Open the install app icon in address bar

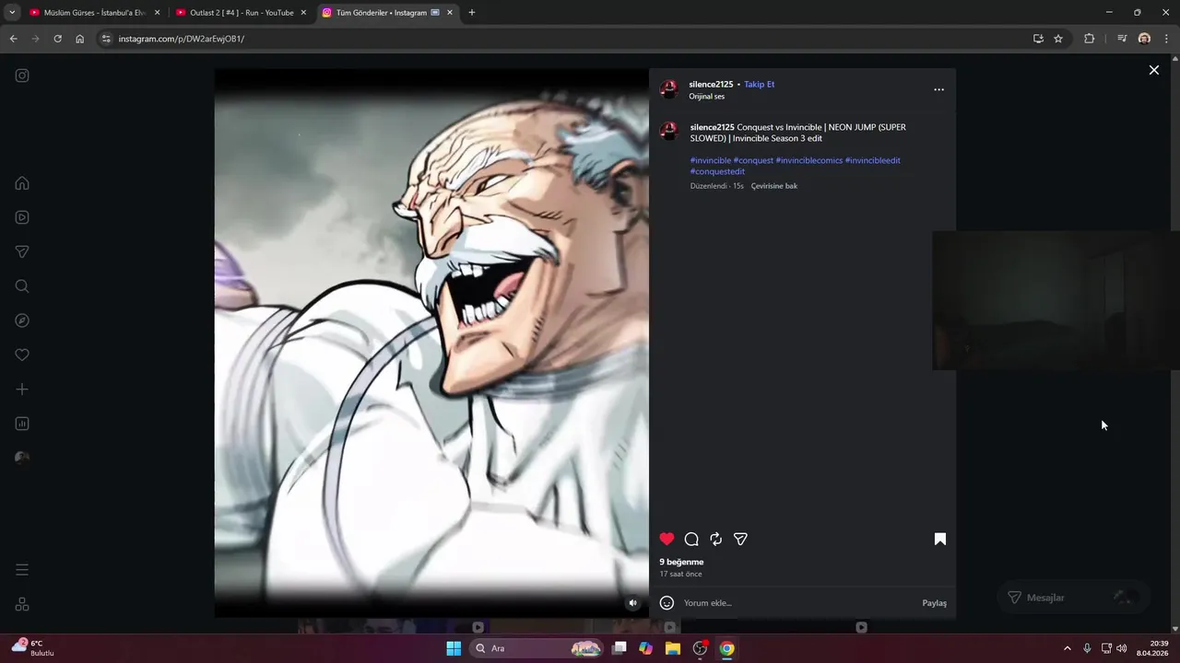[x=1038, y=39]
